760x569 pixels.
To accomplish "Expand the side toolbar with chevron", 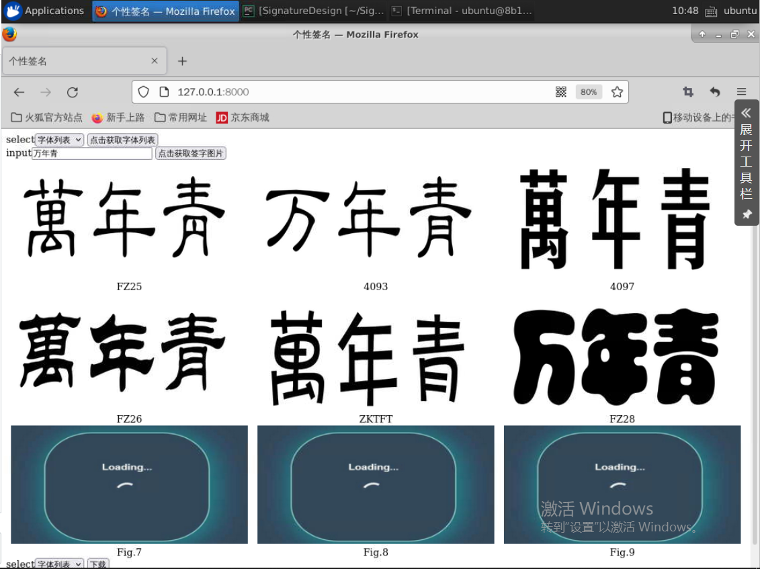I will pos(746,113).
